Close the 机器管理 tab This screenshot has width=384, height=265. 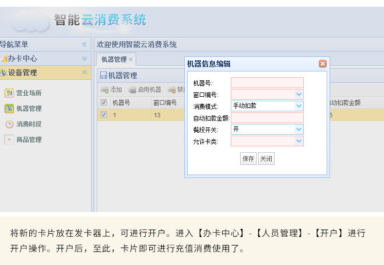point(131,59)
